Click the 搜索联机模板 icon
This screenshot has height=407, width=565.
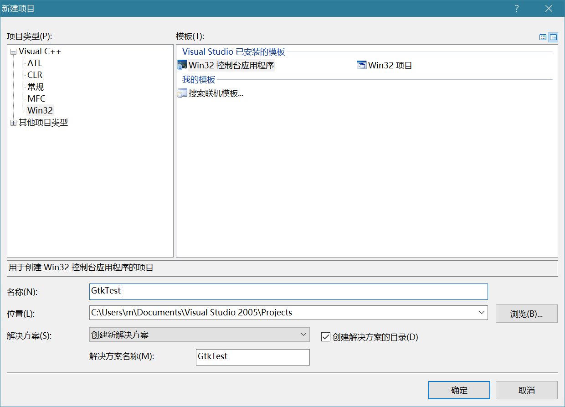(182, 94)
